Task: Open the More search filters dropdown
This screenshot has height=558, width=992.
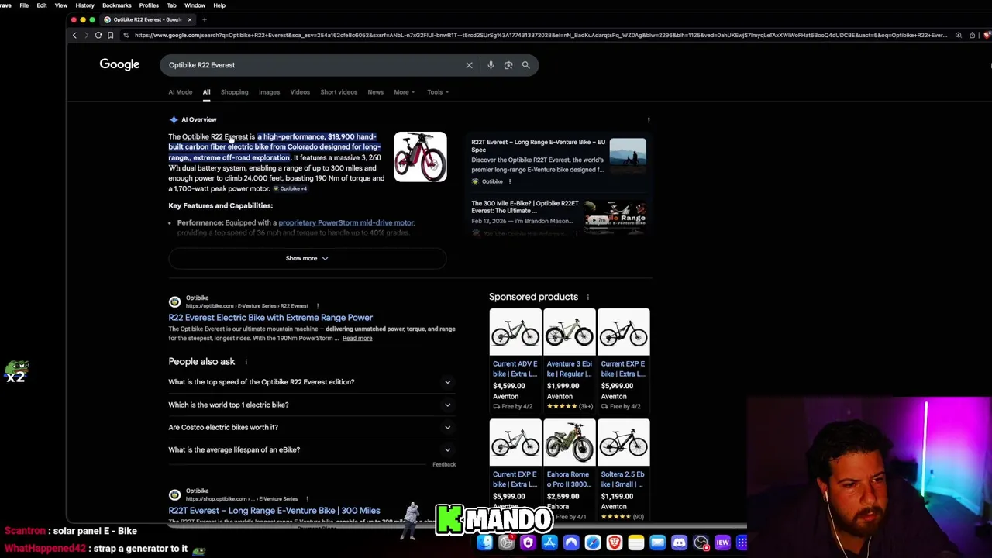Action: pyautogui.click(x=404, y=92)
